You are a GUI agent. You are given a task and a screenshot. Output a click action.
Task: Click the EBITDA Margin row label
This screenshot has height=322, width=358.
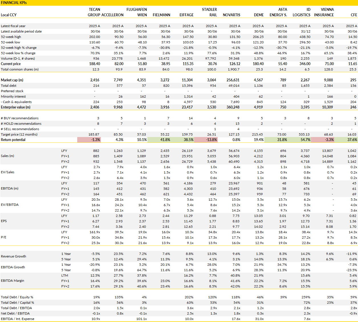click(13, 281)
